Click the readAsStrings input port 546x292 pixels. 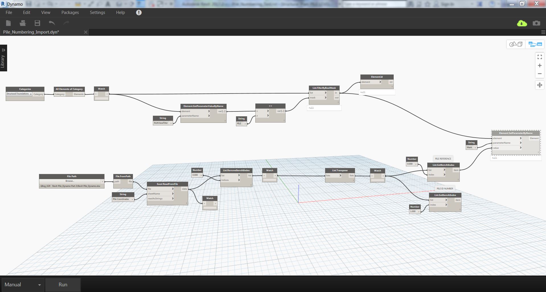coord(161,198)
